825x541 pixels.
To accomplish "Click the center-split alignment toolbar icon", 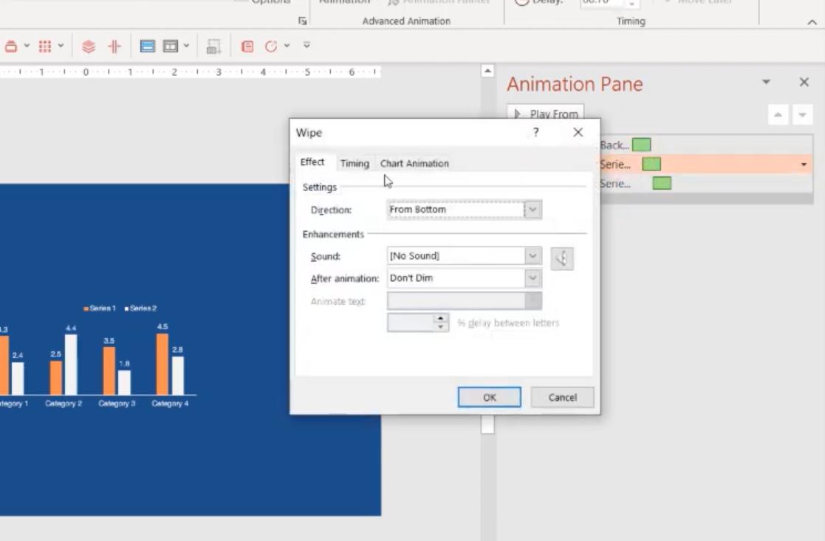I will click(x=115, y=46).
